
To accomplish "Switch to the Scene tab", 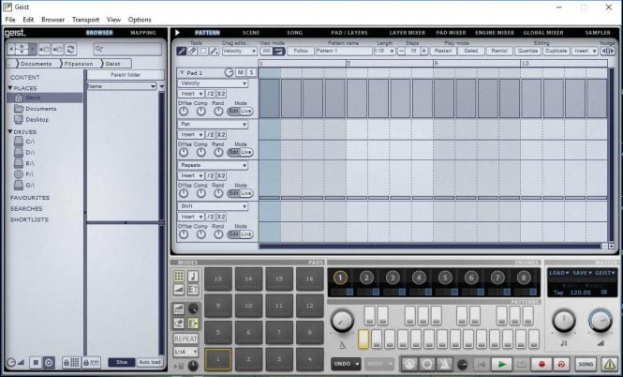I will pyautogui.click(x=251, y=33).
